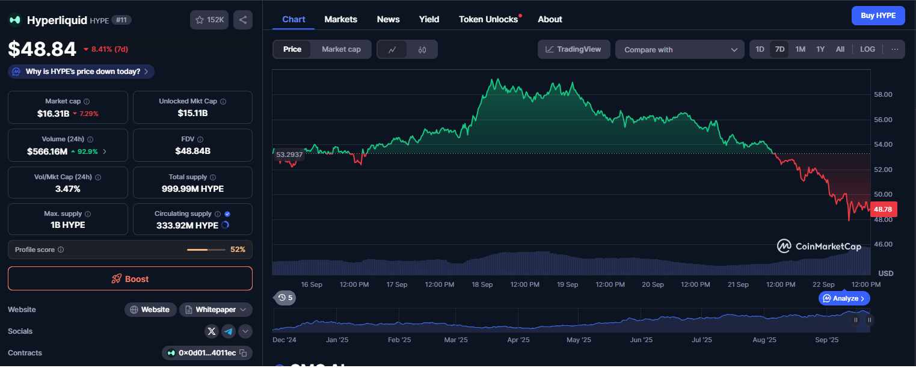
Task: Open the Token Unlocks tab
Action: pos(490,19)
